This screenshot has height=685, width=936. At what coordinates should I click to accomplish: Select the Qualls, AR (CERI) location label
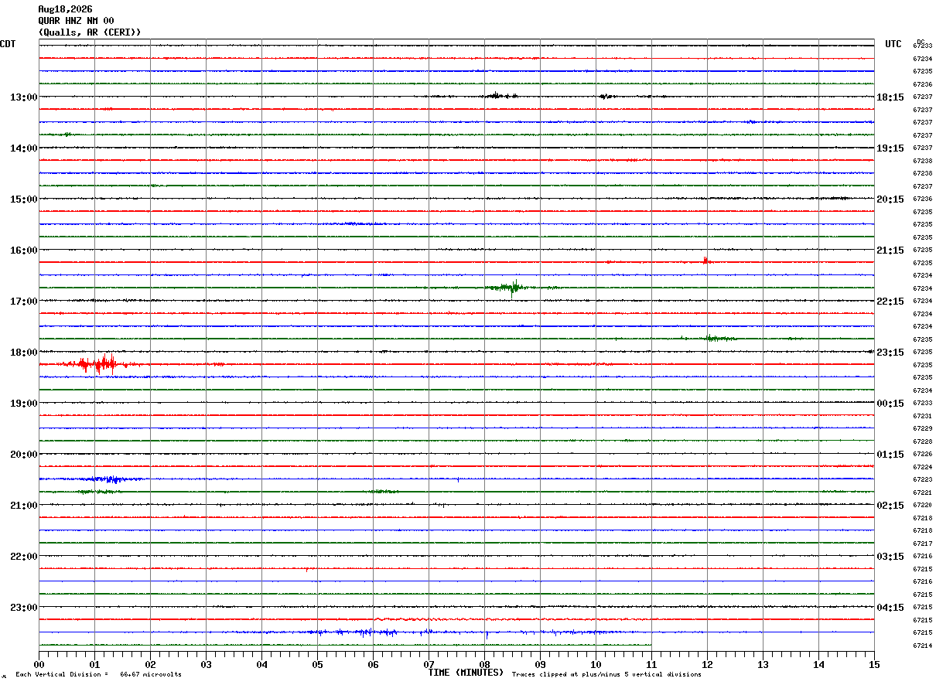coord(90,32)
